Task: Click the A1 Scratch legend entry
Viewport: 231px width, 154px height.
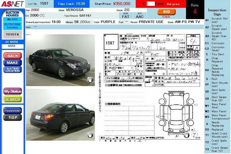Action: pyautogui.click(x=217, y=20)
